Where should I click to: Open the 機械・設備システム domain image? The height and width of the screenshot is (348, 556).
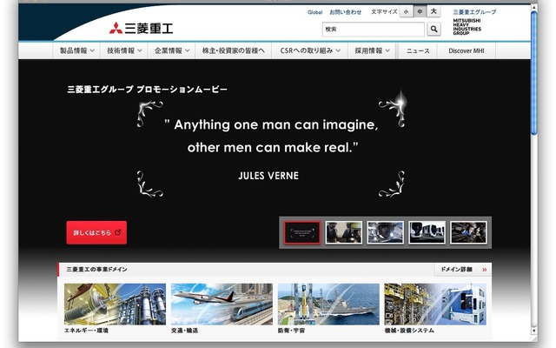435,304
